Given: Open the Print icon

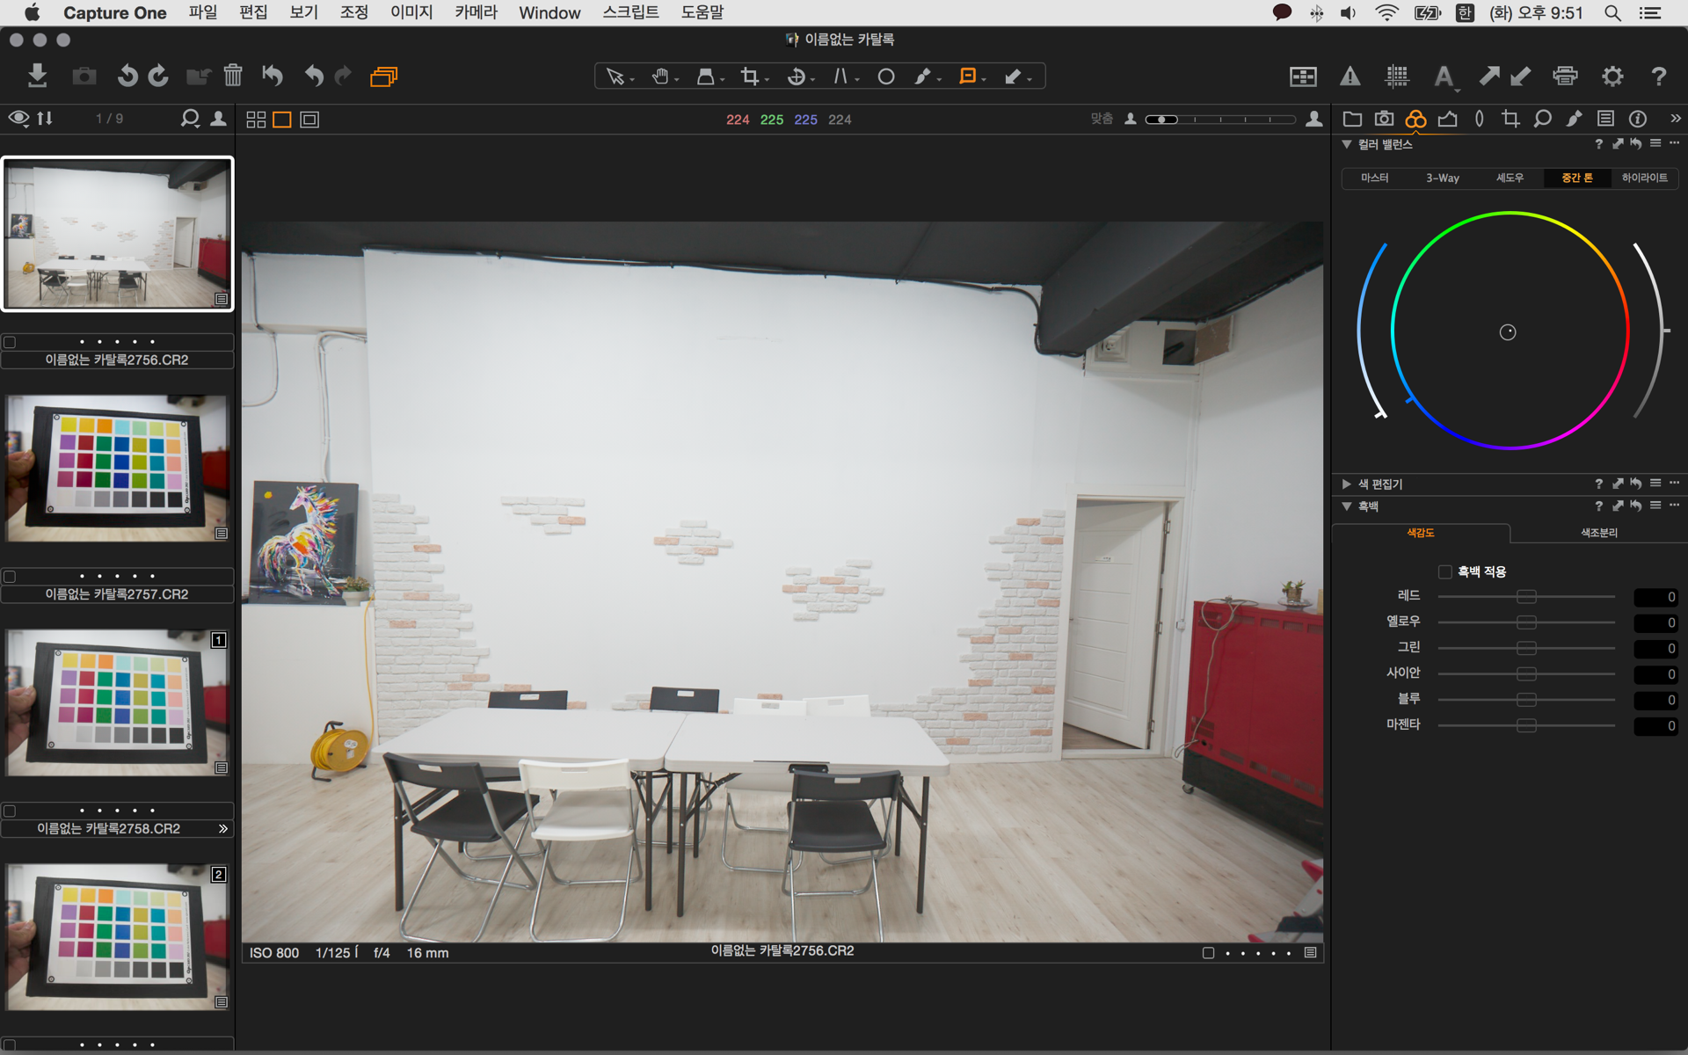Looking at the screenshot, I should 1565,76.
